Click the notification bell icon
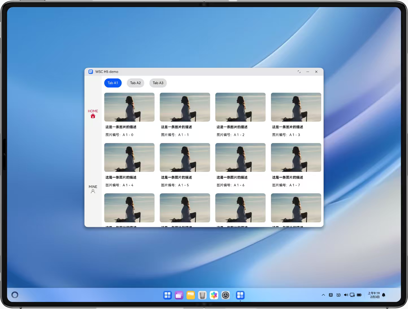This screenshot has width=408, height=309. [x=383, y=295]
